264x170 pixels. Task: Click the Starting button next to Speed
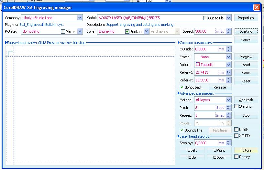(x=246, y=31)
